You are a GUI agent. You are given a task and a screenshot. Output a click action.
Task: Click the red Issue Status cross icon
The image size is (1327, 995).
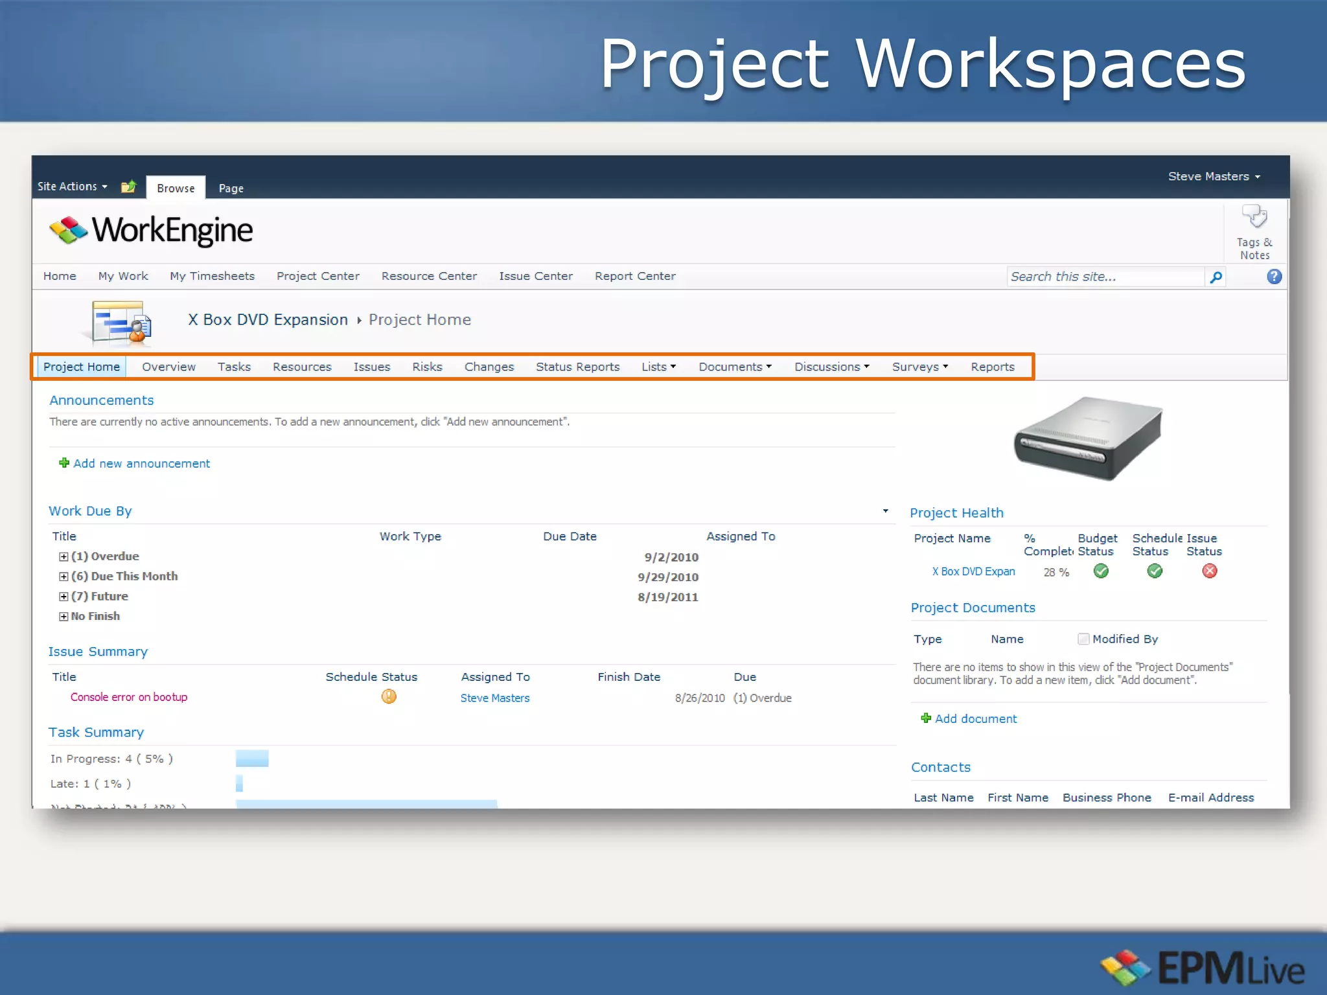[1209, 571]
